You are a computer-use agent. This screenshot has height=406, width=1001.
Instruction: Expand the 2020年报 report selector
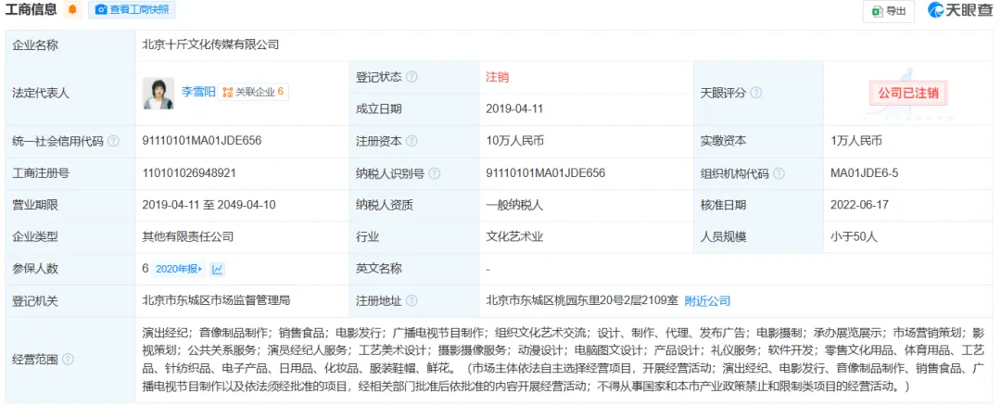(178, 269)
